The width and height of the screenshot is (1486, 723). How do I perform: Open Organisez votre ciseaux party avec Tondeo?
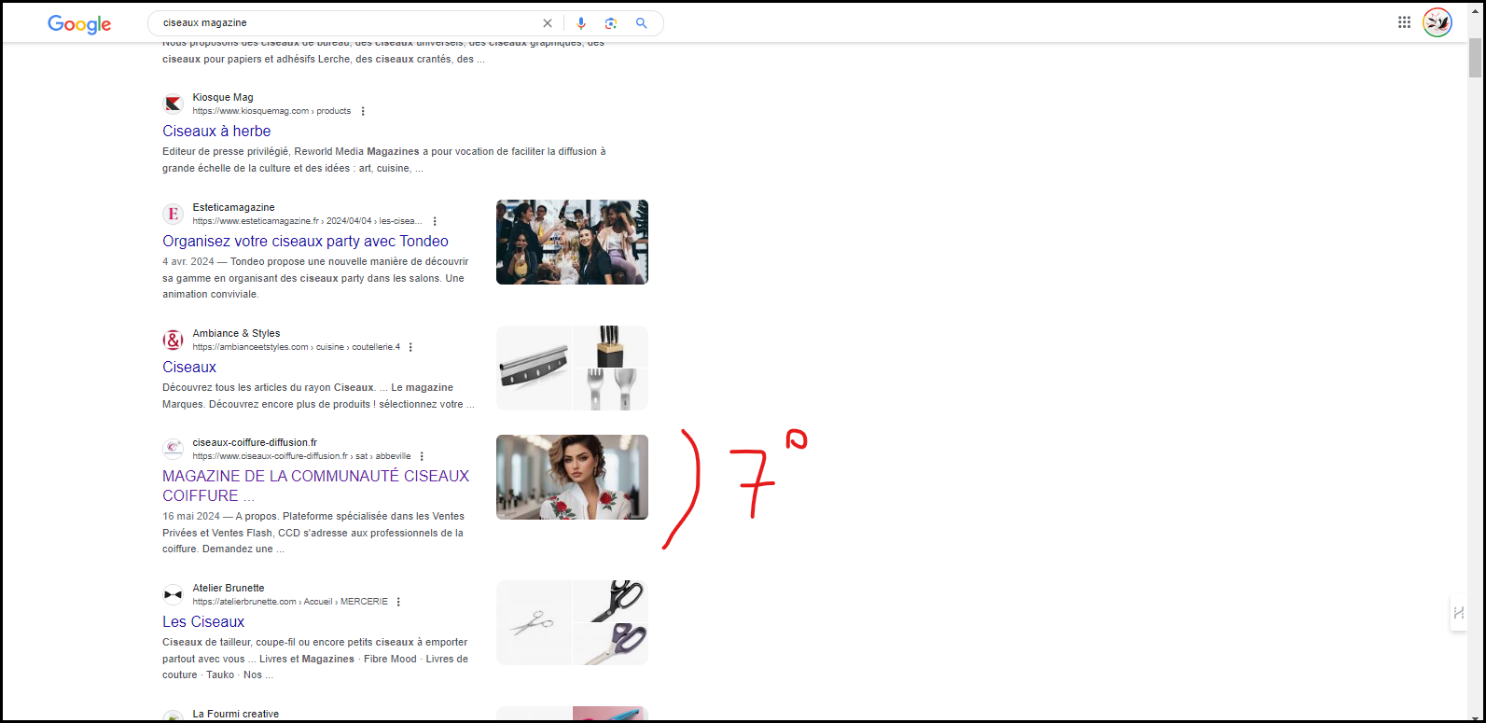click(305, 242)
